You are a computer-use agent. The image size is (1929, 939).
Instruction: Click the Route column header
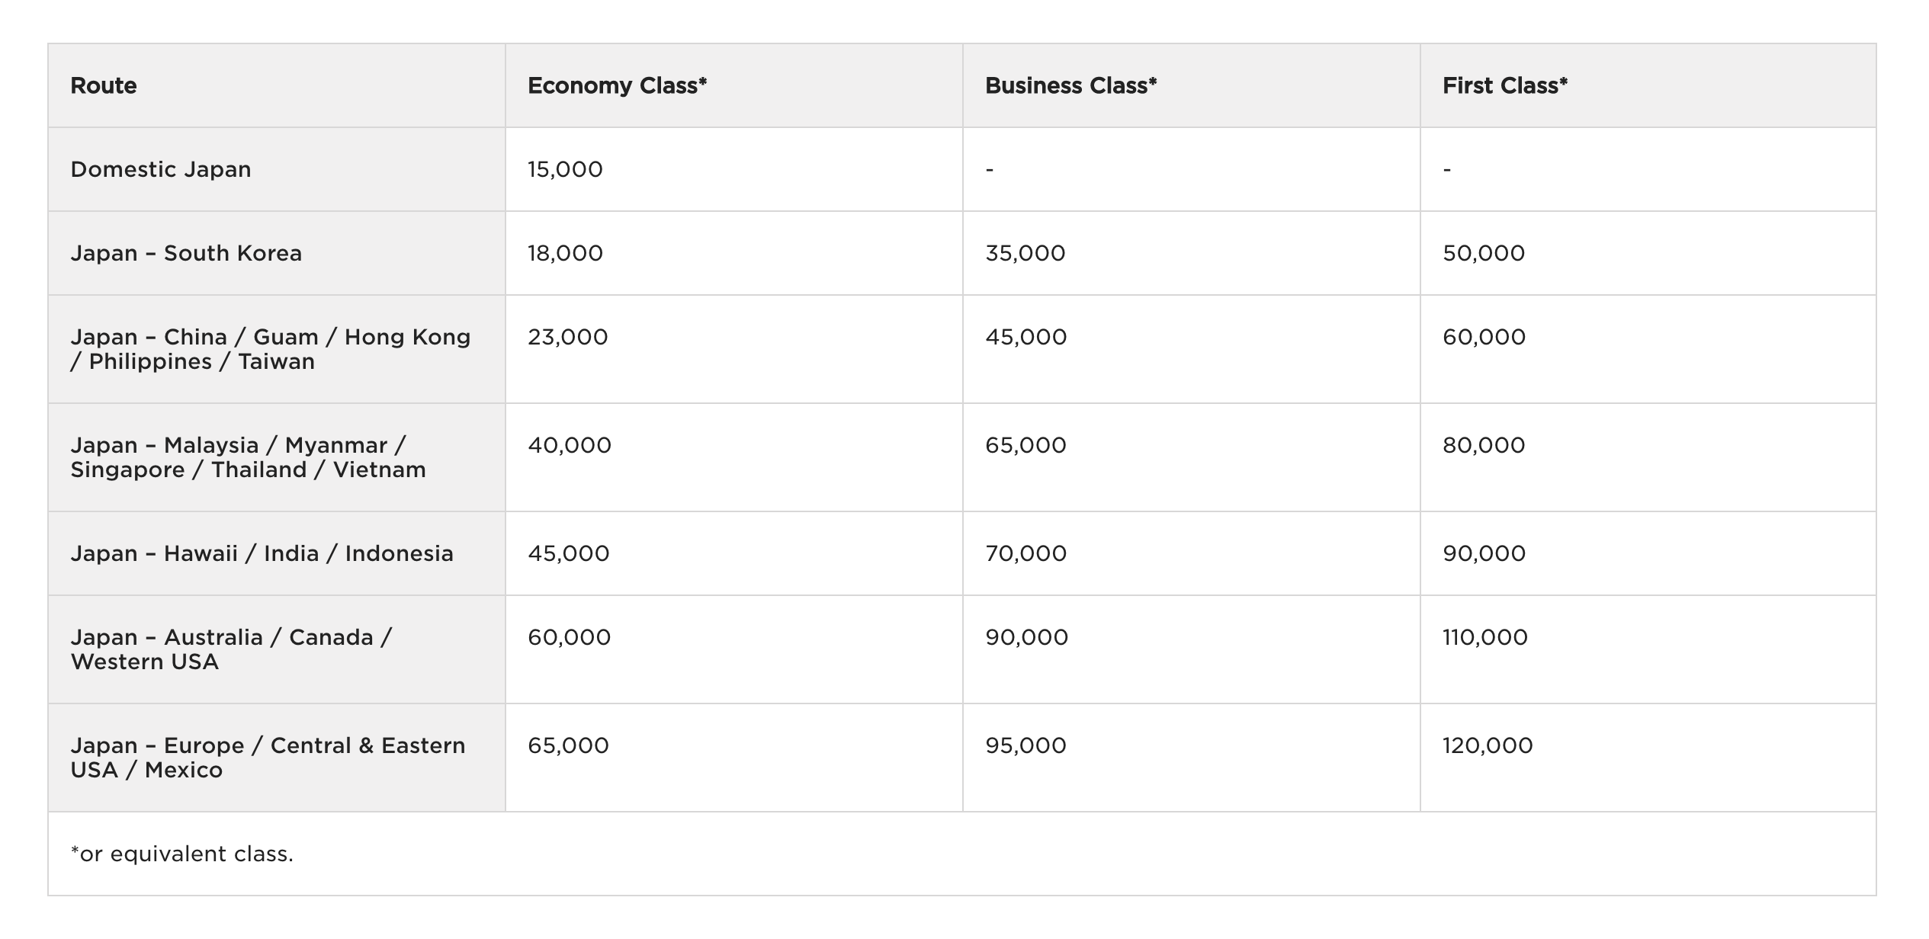click(x=104, y=85)
